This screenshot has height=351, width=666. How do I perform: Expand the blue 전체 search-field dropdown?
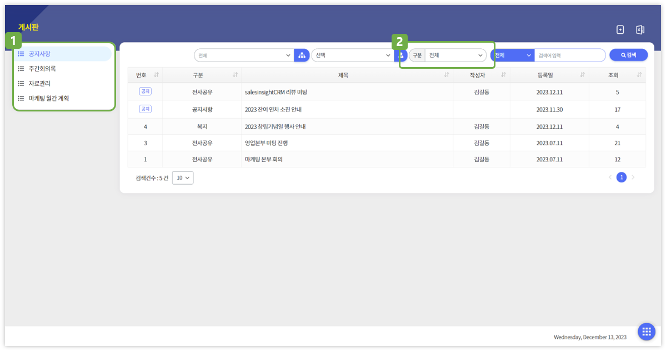pyautogui.click(x=513, y=55)
